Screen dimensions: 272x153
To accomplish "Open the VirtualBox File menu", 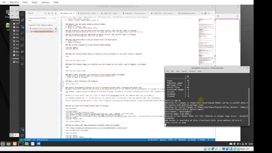I will 4,2.
